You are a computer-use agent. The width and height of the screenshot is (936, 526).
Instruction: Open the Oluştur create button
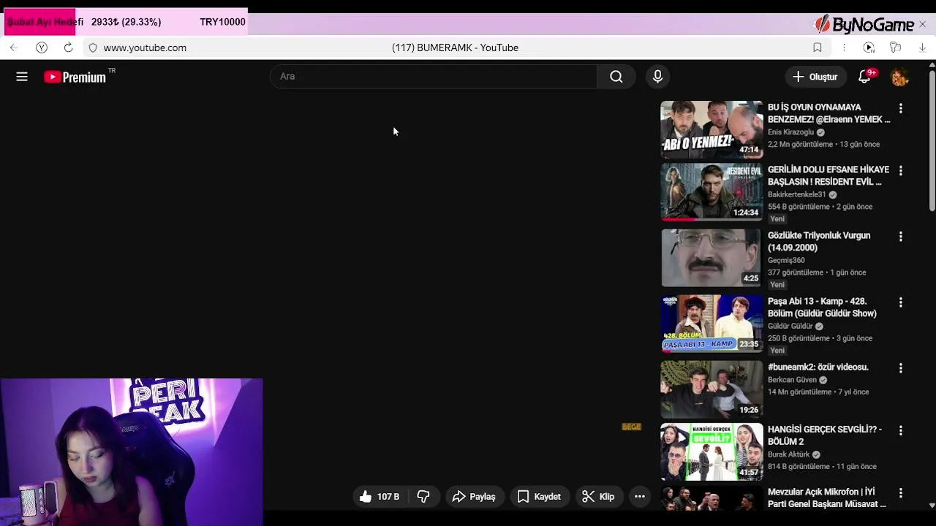pos(815,77)
